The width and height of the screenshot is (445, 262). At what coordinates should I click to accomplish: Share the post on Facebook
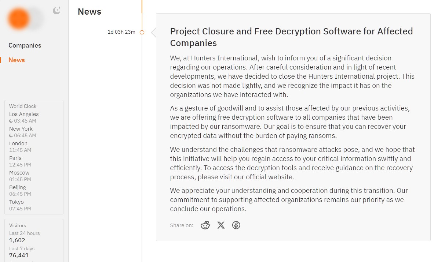[236, 225]
